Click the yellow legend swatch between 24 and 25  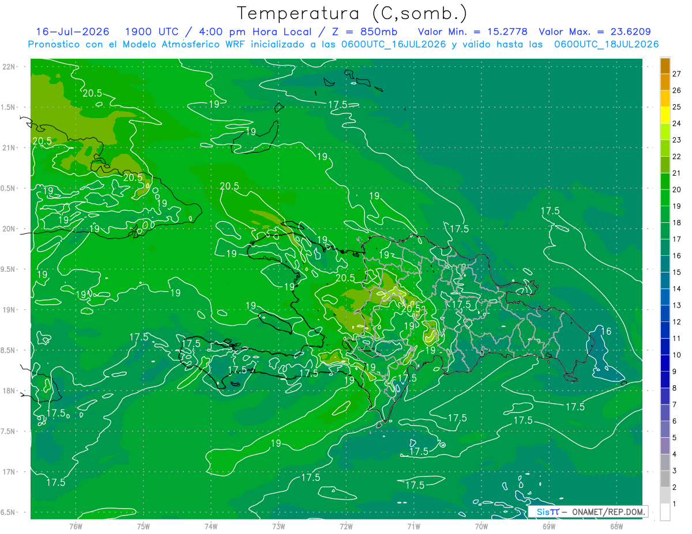pyautogui.click(x=665, y=115)
